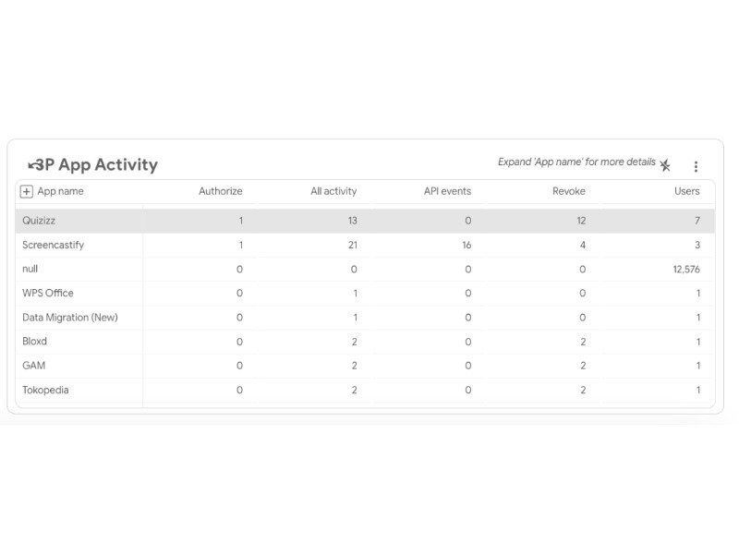The height and width of the screenshot is (554, 739).
Task: Click the API events column header
Action: coord(447,191)
